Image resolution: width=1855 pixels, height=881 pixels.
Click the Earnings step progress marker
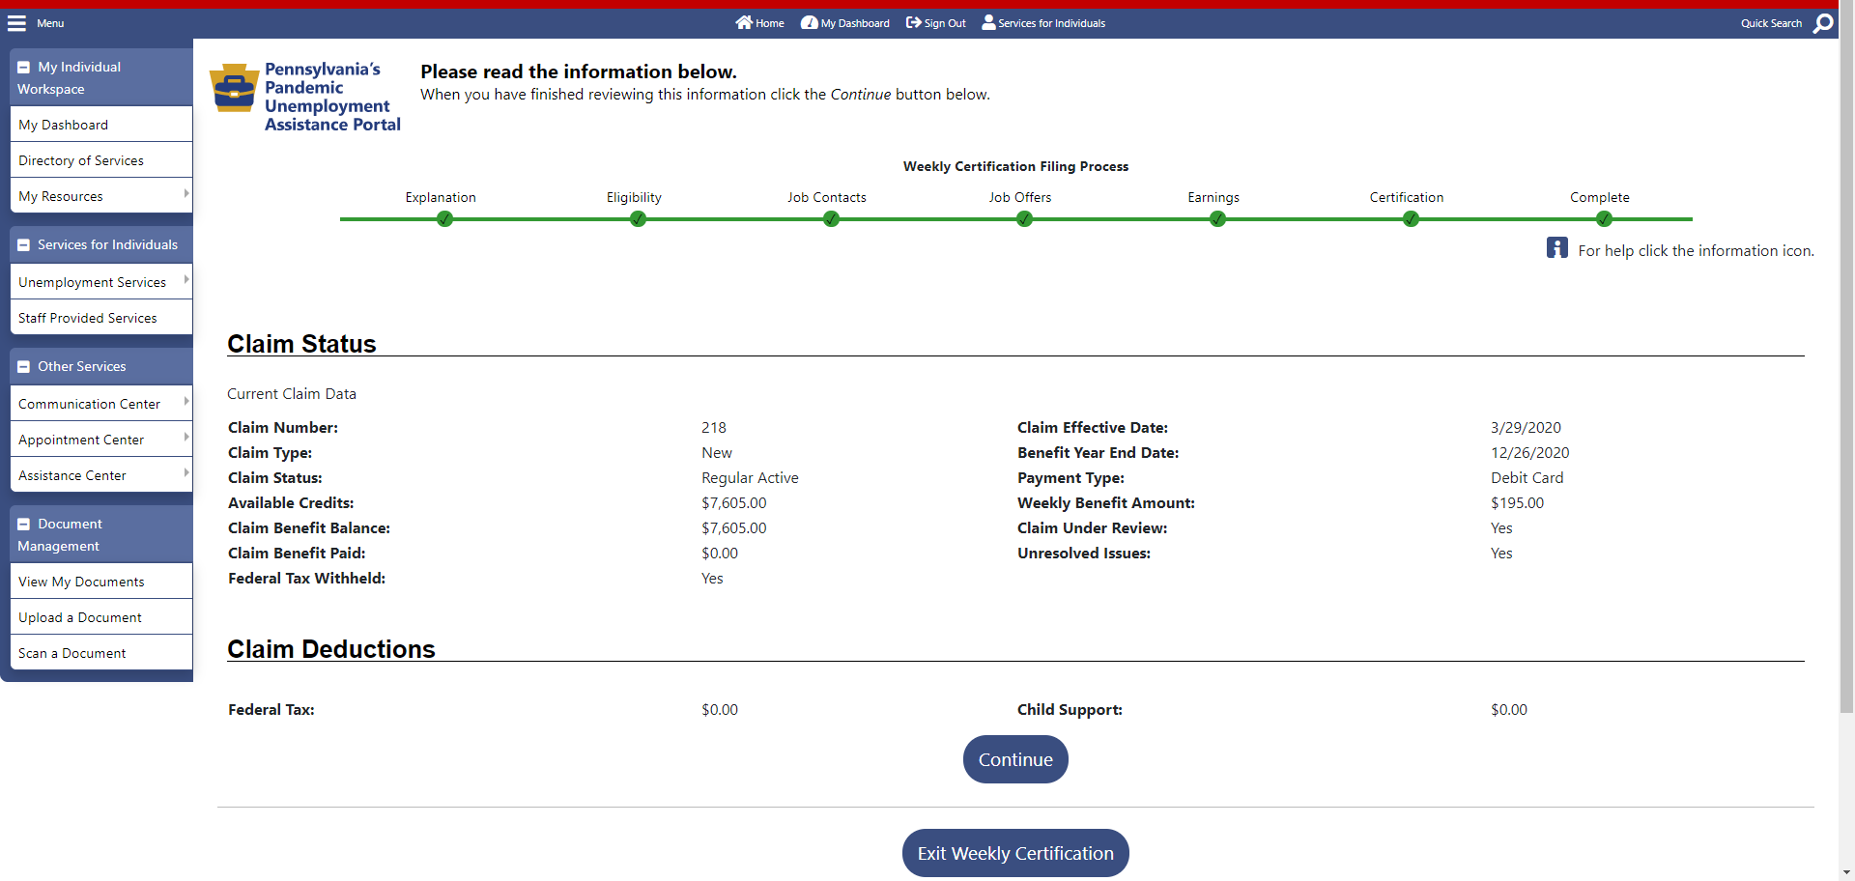(x=1217, y=219)
